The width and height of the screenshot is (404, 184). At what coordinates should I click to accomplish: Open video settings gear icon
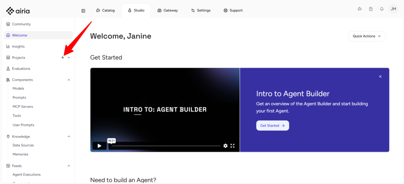pyautogui.click(x=226, y=146)
